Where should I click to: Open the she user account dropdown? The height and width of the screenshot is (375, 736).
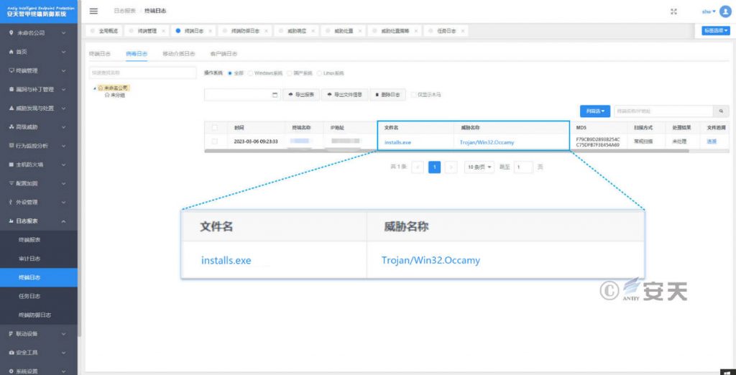click(x=709, y=11)
